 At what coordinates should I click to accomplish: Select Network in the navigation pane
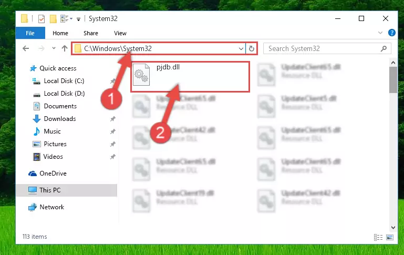point(52,207)
